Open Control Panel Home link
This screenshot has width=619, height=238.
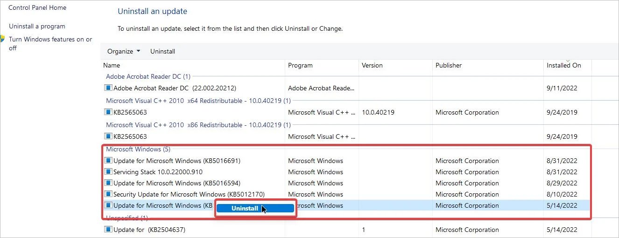37,7
